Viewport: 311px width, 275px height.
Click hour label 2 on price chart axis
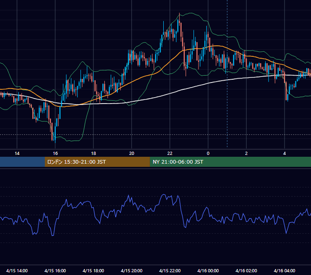point(247,154)
